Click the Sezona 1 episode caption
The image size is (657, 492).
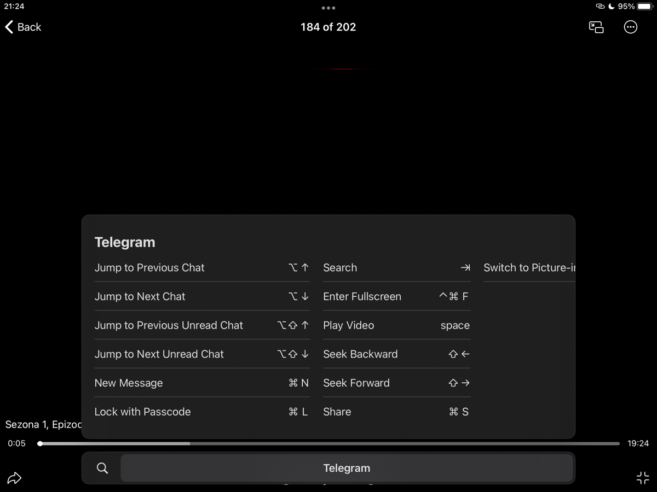coord(43,424)
